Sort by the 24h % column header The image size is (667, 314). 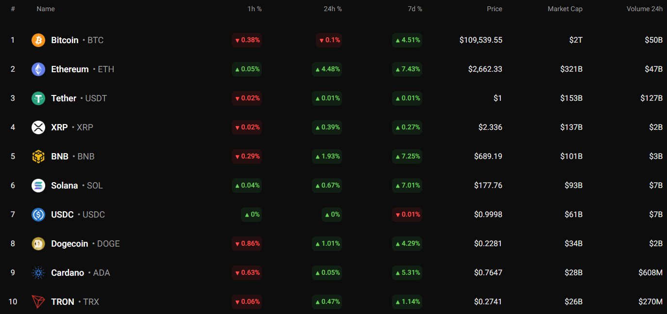[333, 9]
